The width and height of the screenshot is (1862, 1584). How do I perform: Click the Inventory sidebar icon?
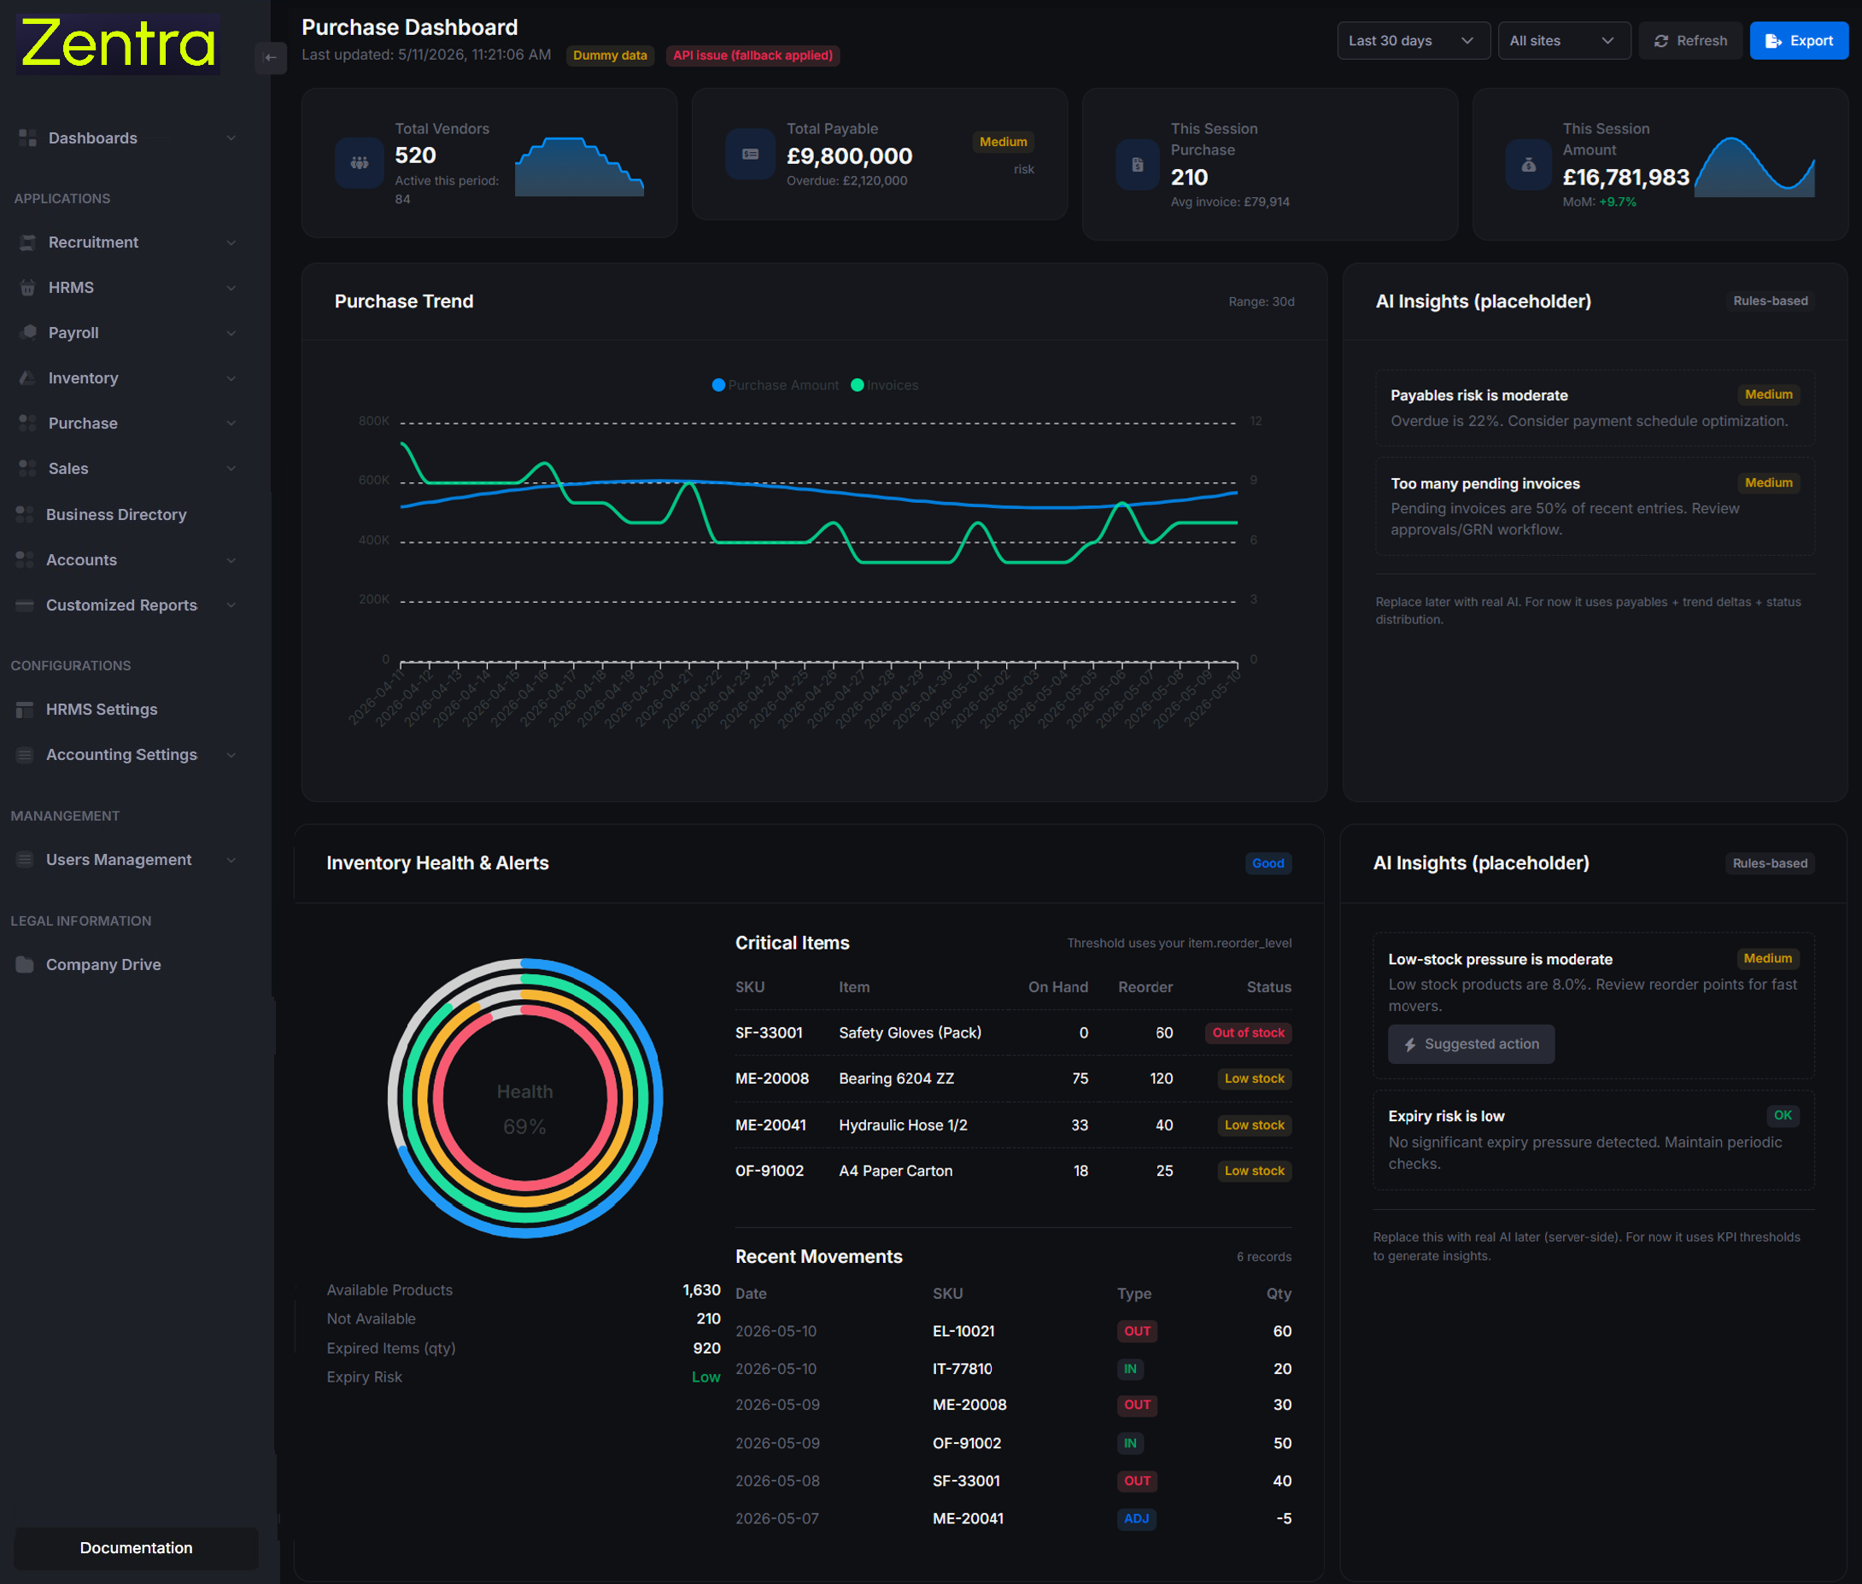pyautogui.click(x=28, y=378)
